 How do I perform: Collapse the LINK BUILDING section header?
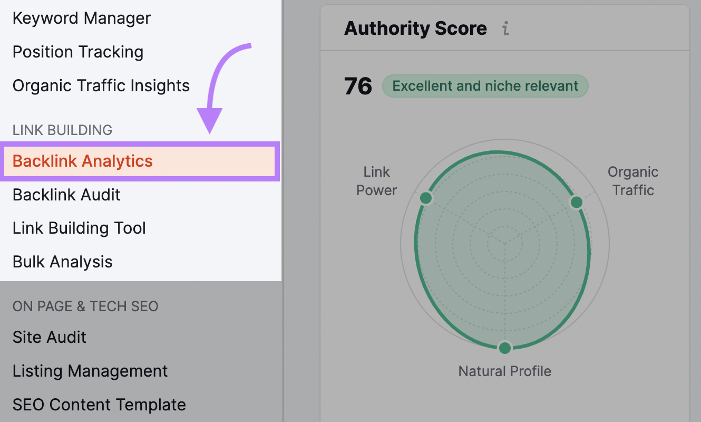click(x=62, y=130)
